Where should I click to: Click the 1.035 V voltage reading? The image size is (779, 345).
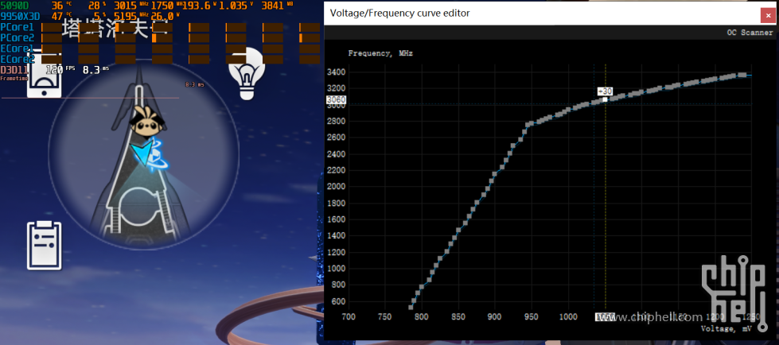236,6
